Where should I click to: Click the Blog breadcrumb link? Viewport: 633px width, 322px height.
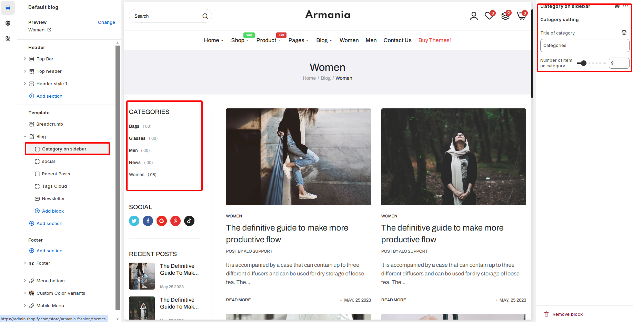(x=326, y=78)
